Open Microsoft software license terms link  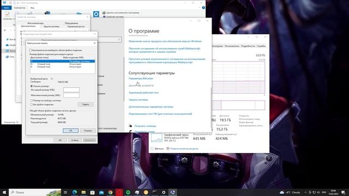(x=167, y=60)
